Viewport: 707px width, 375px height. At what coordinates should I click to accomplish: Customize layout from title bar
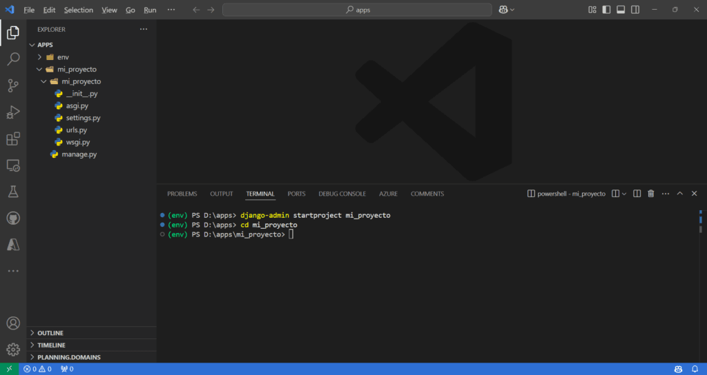tap(592, 10)
